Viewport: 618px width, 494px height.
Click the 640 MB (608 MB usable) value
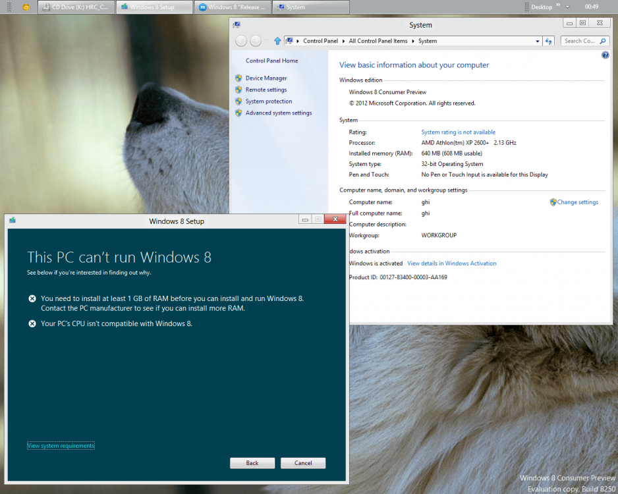point(452,153)
